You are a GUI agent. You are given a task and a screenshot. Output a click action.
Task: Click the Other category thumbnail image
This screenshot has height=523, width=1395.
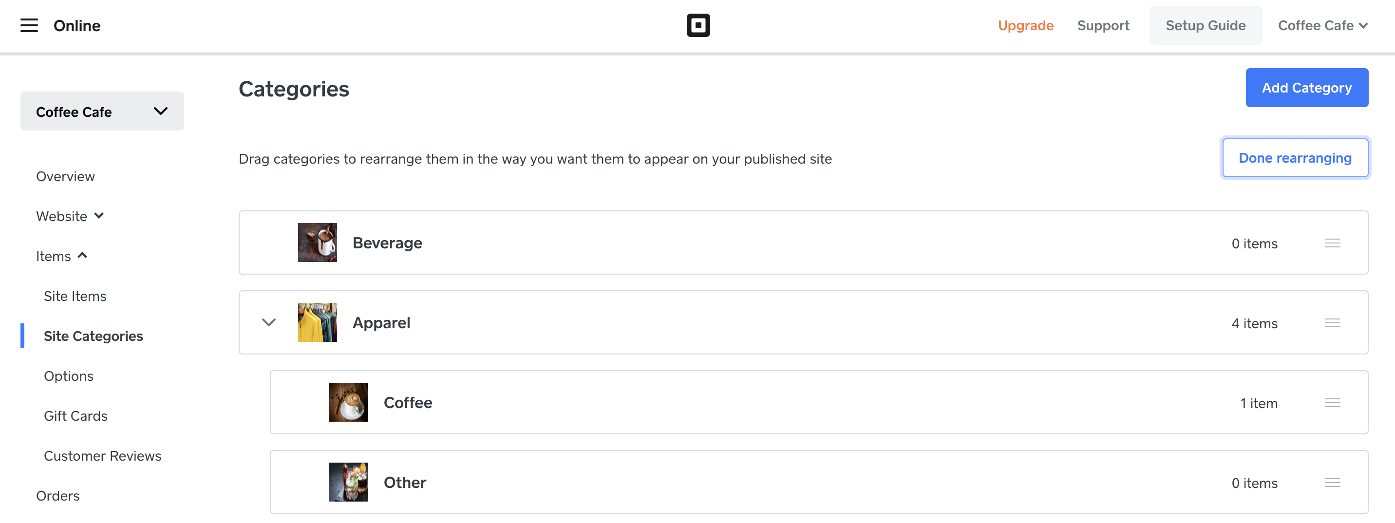point(348,482)
